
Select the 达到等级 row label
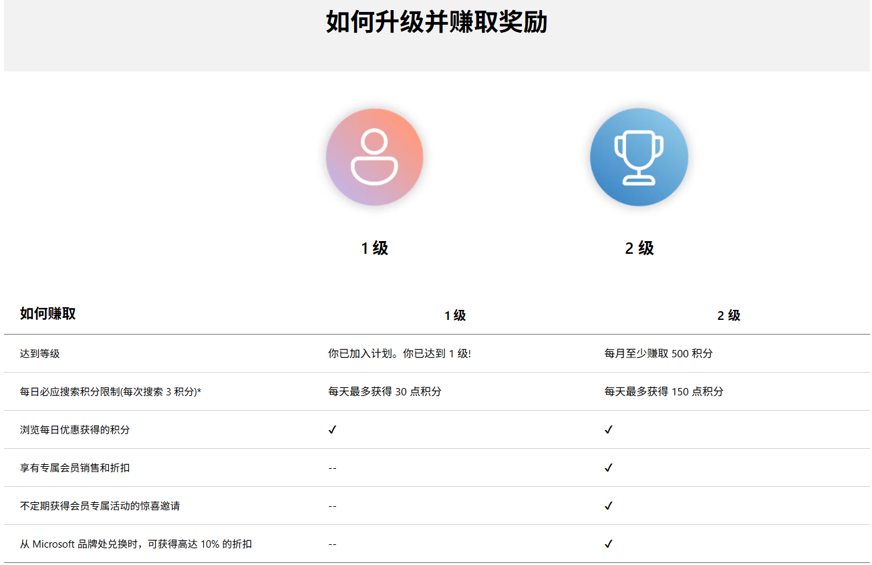pyautogui.click(x=39, y=354)
